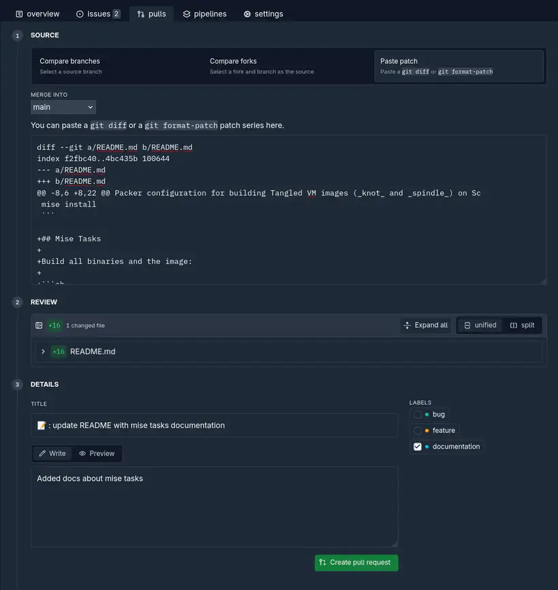
Task: Select Compare forks source option
Action: coord(289,66)
